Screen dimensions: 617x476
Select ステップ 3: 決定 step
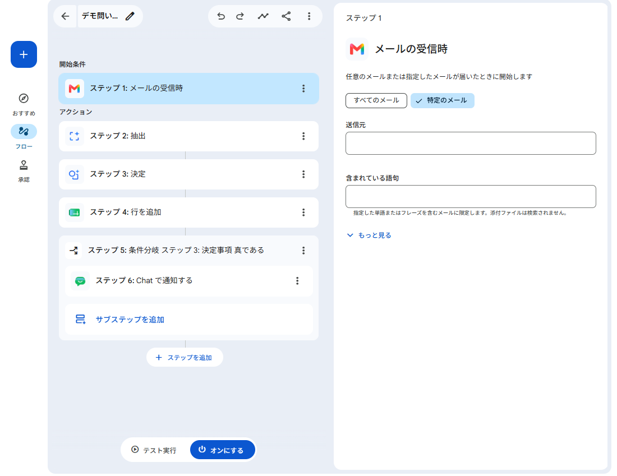point(189,174)
